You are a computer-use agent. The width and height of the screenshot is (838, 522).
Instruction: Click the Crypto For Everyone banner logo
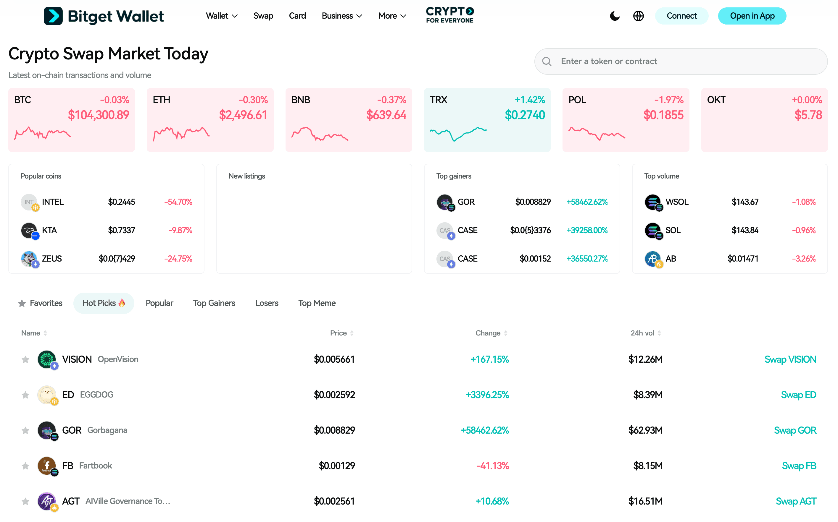(449, 15)
